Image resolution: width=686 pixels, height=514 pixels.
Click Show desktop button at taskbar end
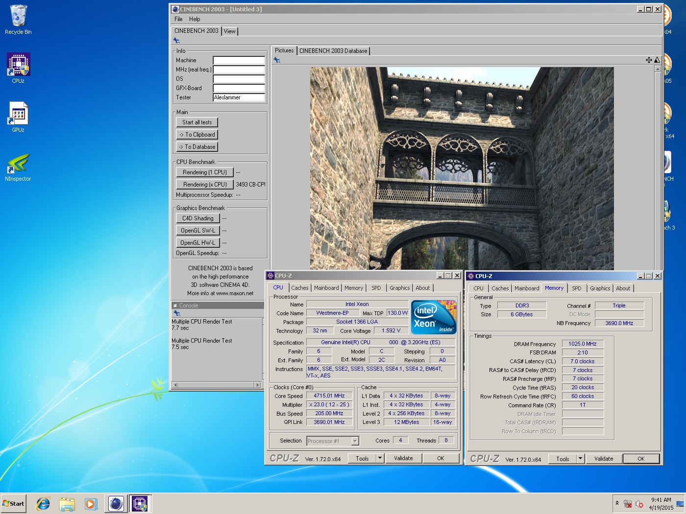(681, 503)
